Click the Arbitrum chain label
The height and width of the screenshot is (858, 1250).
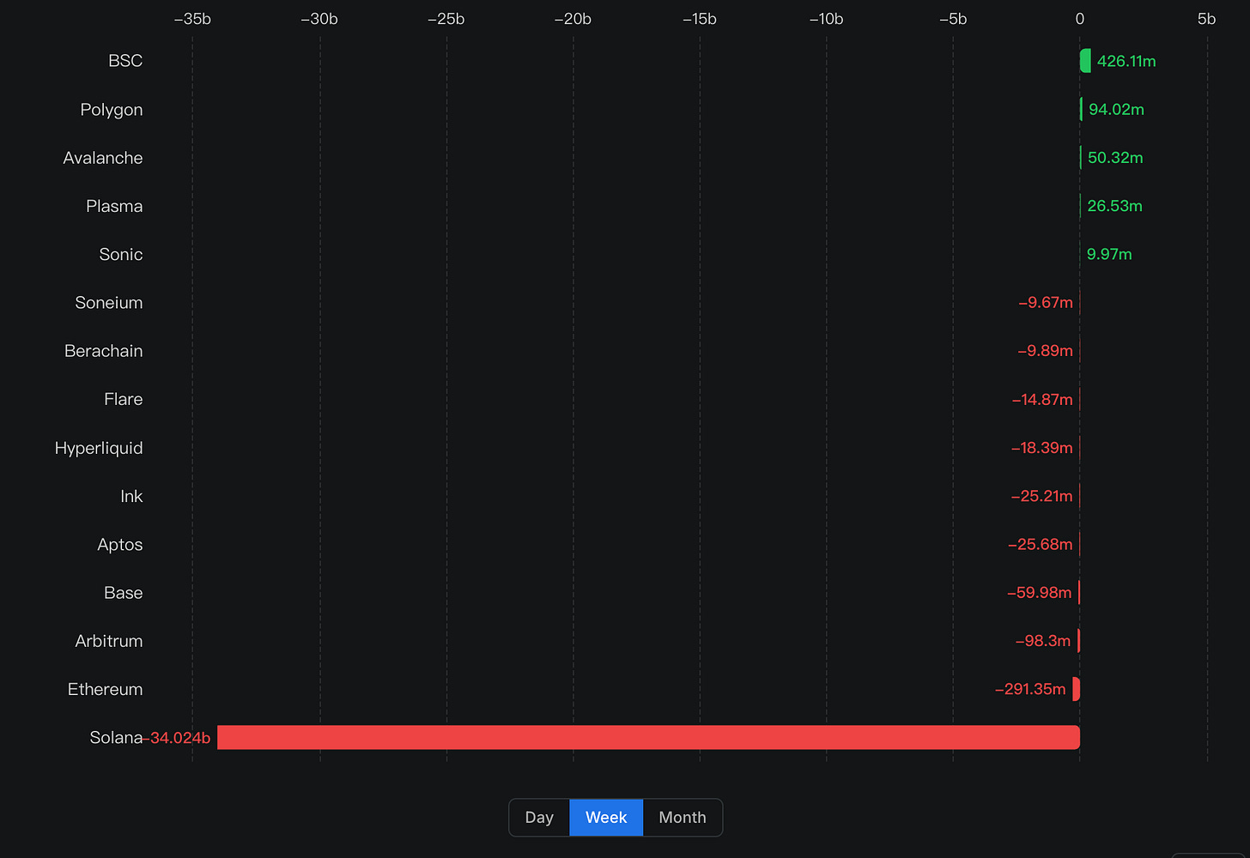109,641
